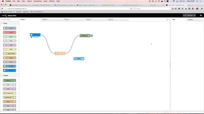Viewport: 204px width, 114px height.
Task: Select the green Debug node on canvas
Action: 85,35
